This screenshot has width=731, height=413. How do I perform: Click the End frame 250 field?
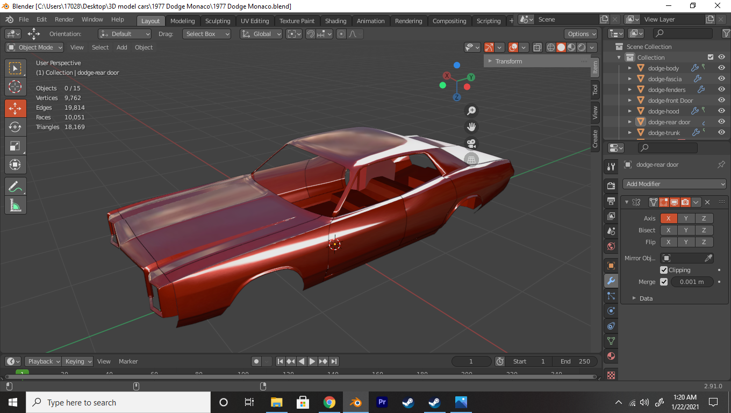(x=576, y=361)
